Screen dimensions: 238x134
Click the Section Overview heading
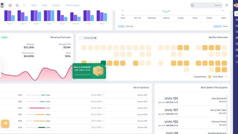point(218,37)
